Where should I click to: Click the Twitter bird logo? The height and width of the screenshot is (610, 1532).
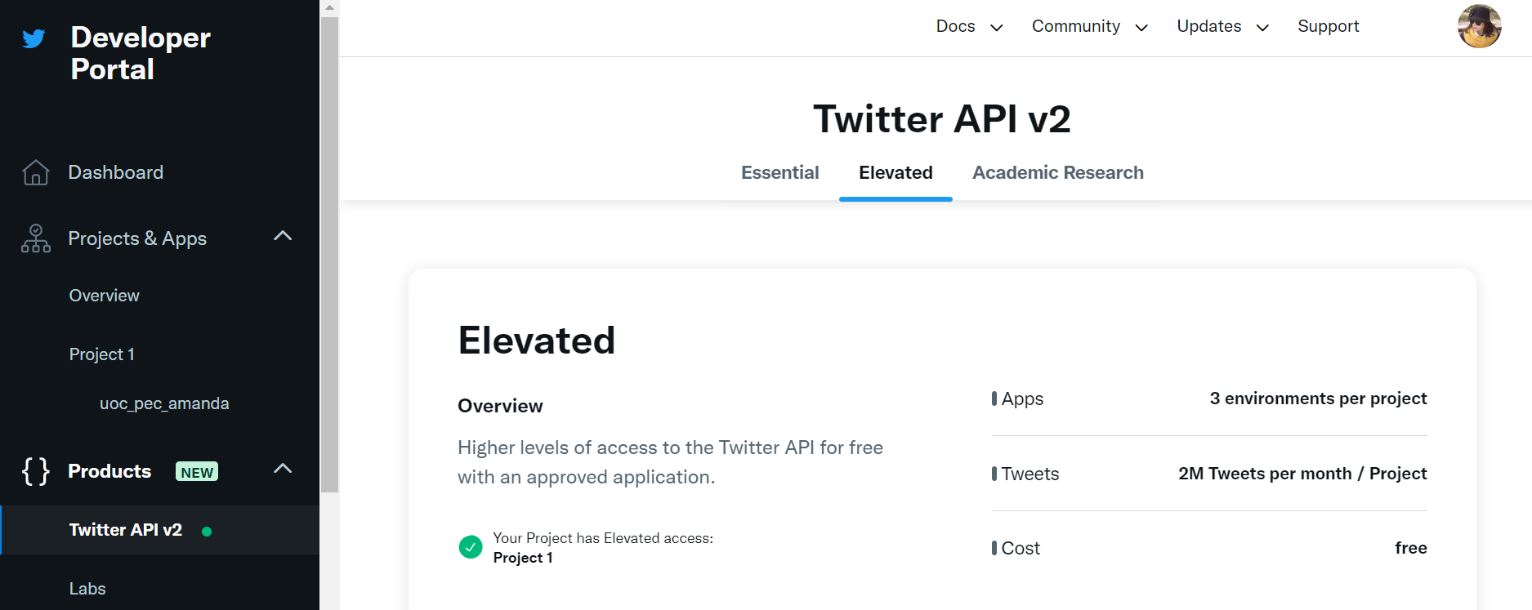click(33, 38)
